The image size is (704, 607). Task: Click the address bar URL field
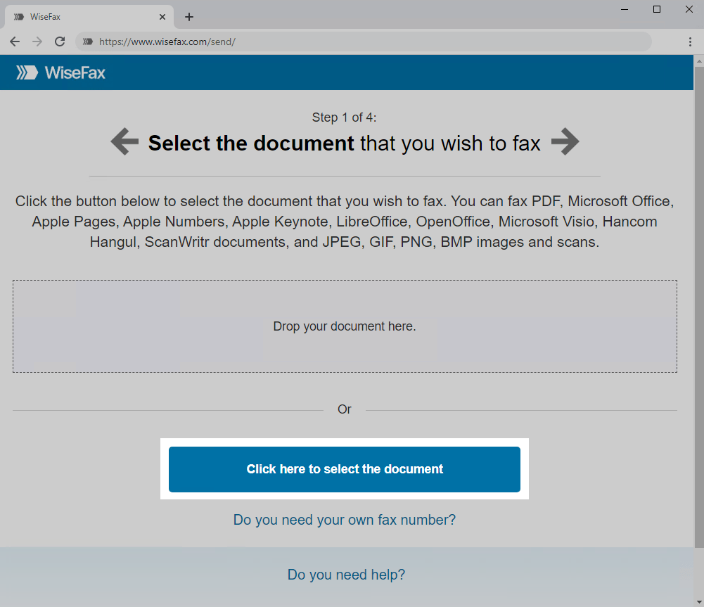tap(364, 41)
